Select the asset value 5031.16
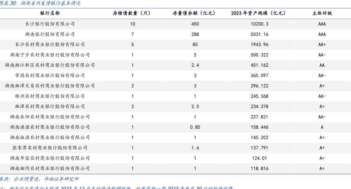The width and height of the screenshot is (351, 189). [258, 34]
